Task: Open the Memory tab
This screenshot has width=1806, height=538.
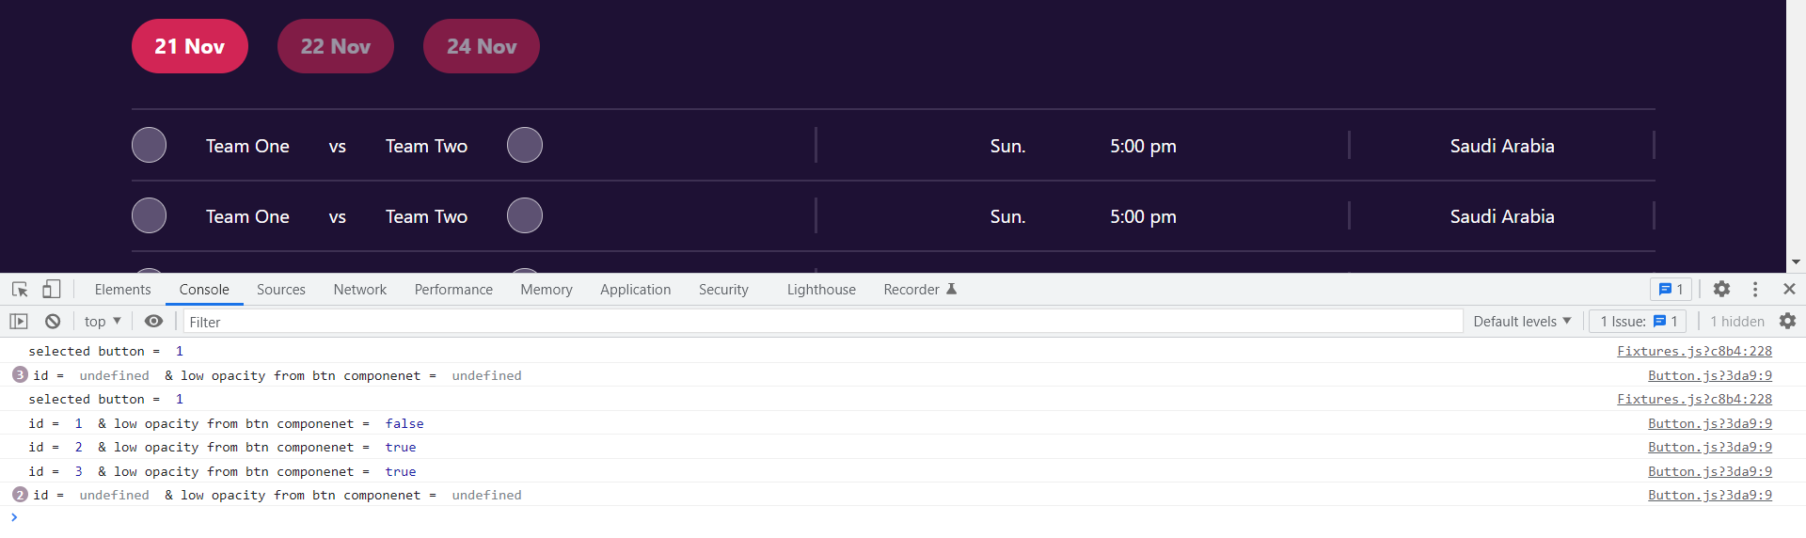Action: pos(547,290)
